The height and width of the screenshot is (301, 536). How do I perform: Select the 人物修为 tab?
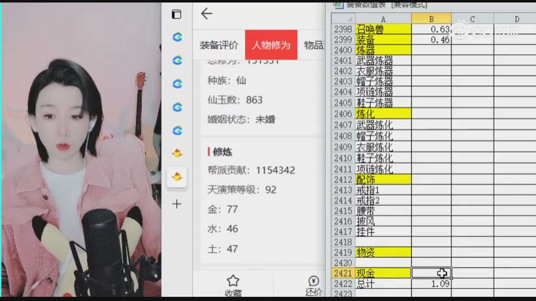tap(271, 45)
